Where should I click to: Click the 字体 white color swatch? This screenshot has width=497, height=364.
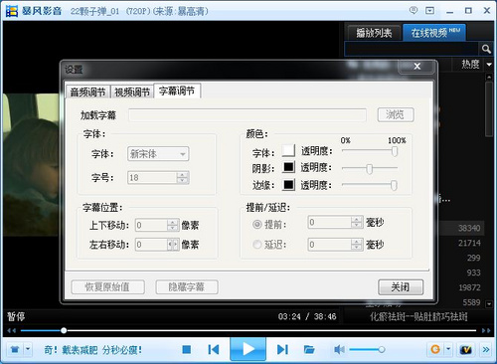288,150
